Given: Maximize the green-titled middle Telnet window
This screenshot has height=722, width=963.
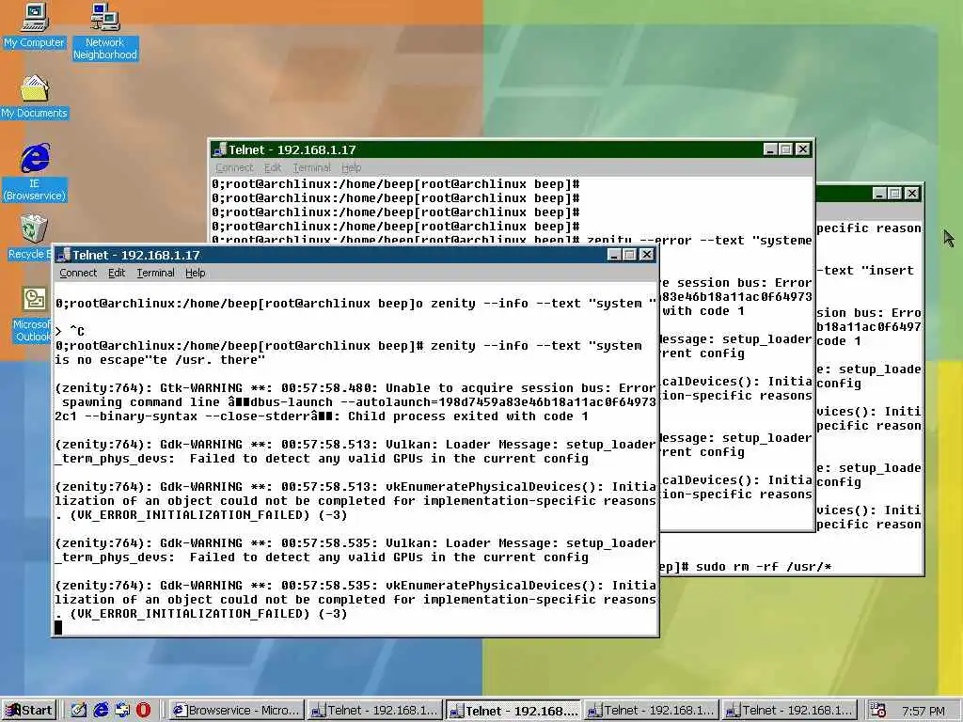Looking at the screenshot, I should (x=786, y=149).
